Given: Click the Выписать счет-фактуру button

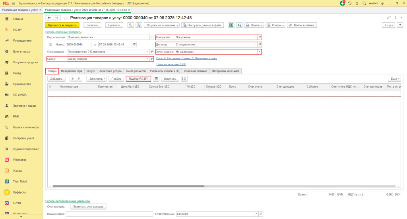Looking at the screenshot, I should point(88,207).
